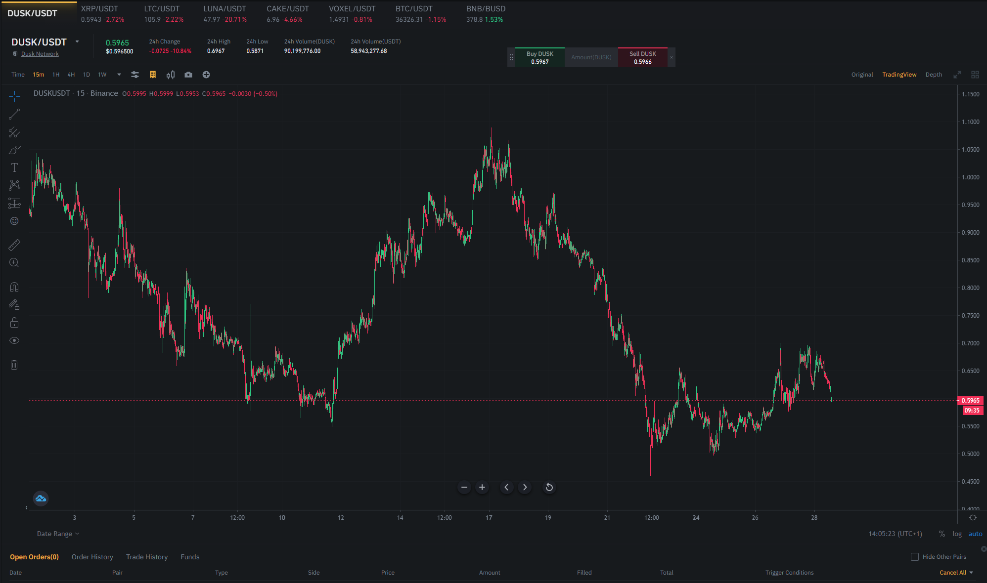Switch to Depth chart view
Image resolution: width=987 pixels, height=583 pixels.
(934, 75)
